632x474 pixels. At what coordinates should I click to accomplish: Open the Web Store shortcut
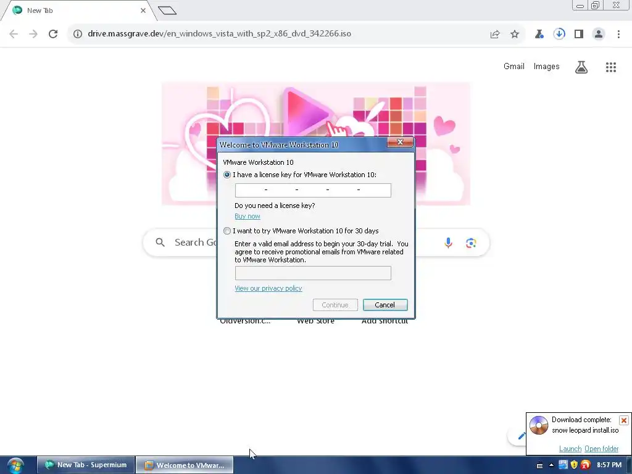[x=315, y=322]
